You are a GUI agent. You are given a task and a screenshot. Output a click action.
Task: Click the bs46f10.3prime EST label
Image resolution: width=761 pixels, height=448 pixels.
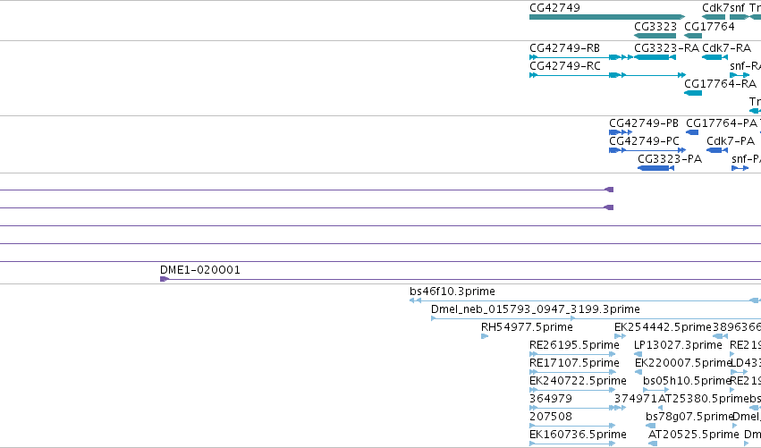pyautogui.click(x=452, y=292)
